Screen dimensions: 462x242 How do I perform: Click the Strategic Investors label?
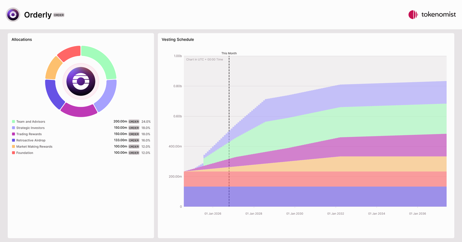click(30, 128)
